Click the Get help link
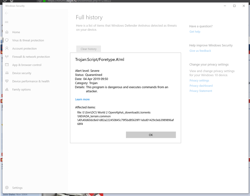 (195, 32)
